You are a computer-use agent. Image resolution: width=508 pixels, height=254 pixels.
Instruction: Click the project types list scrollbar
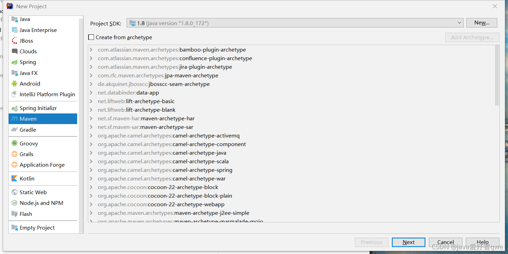[81, 125]
